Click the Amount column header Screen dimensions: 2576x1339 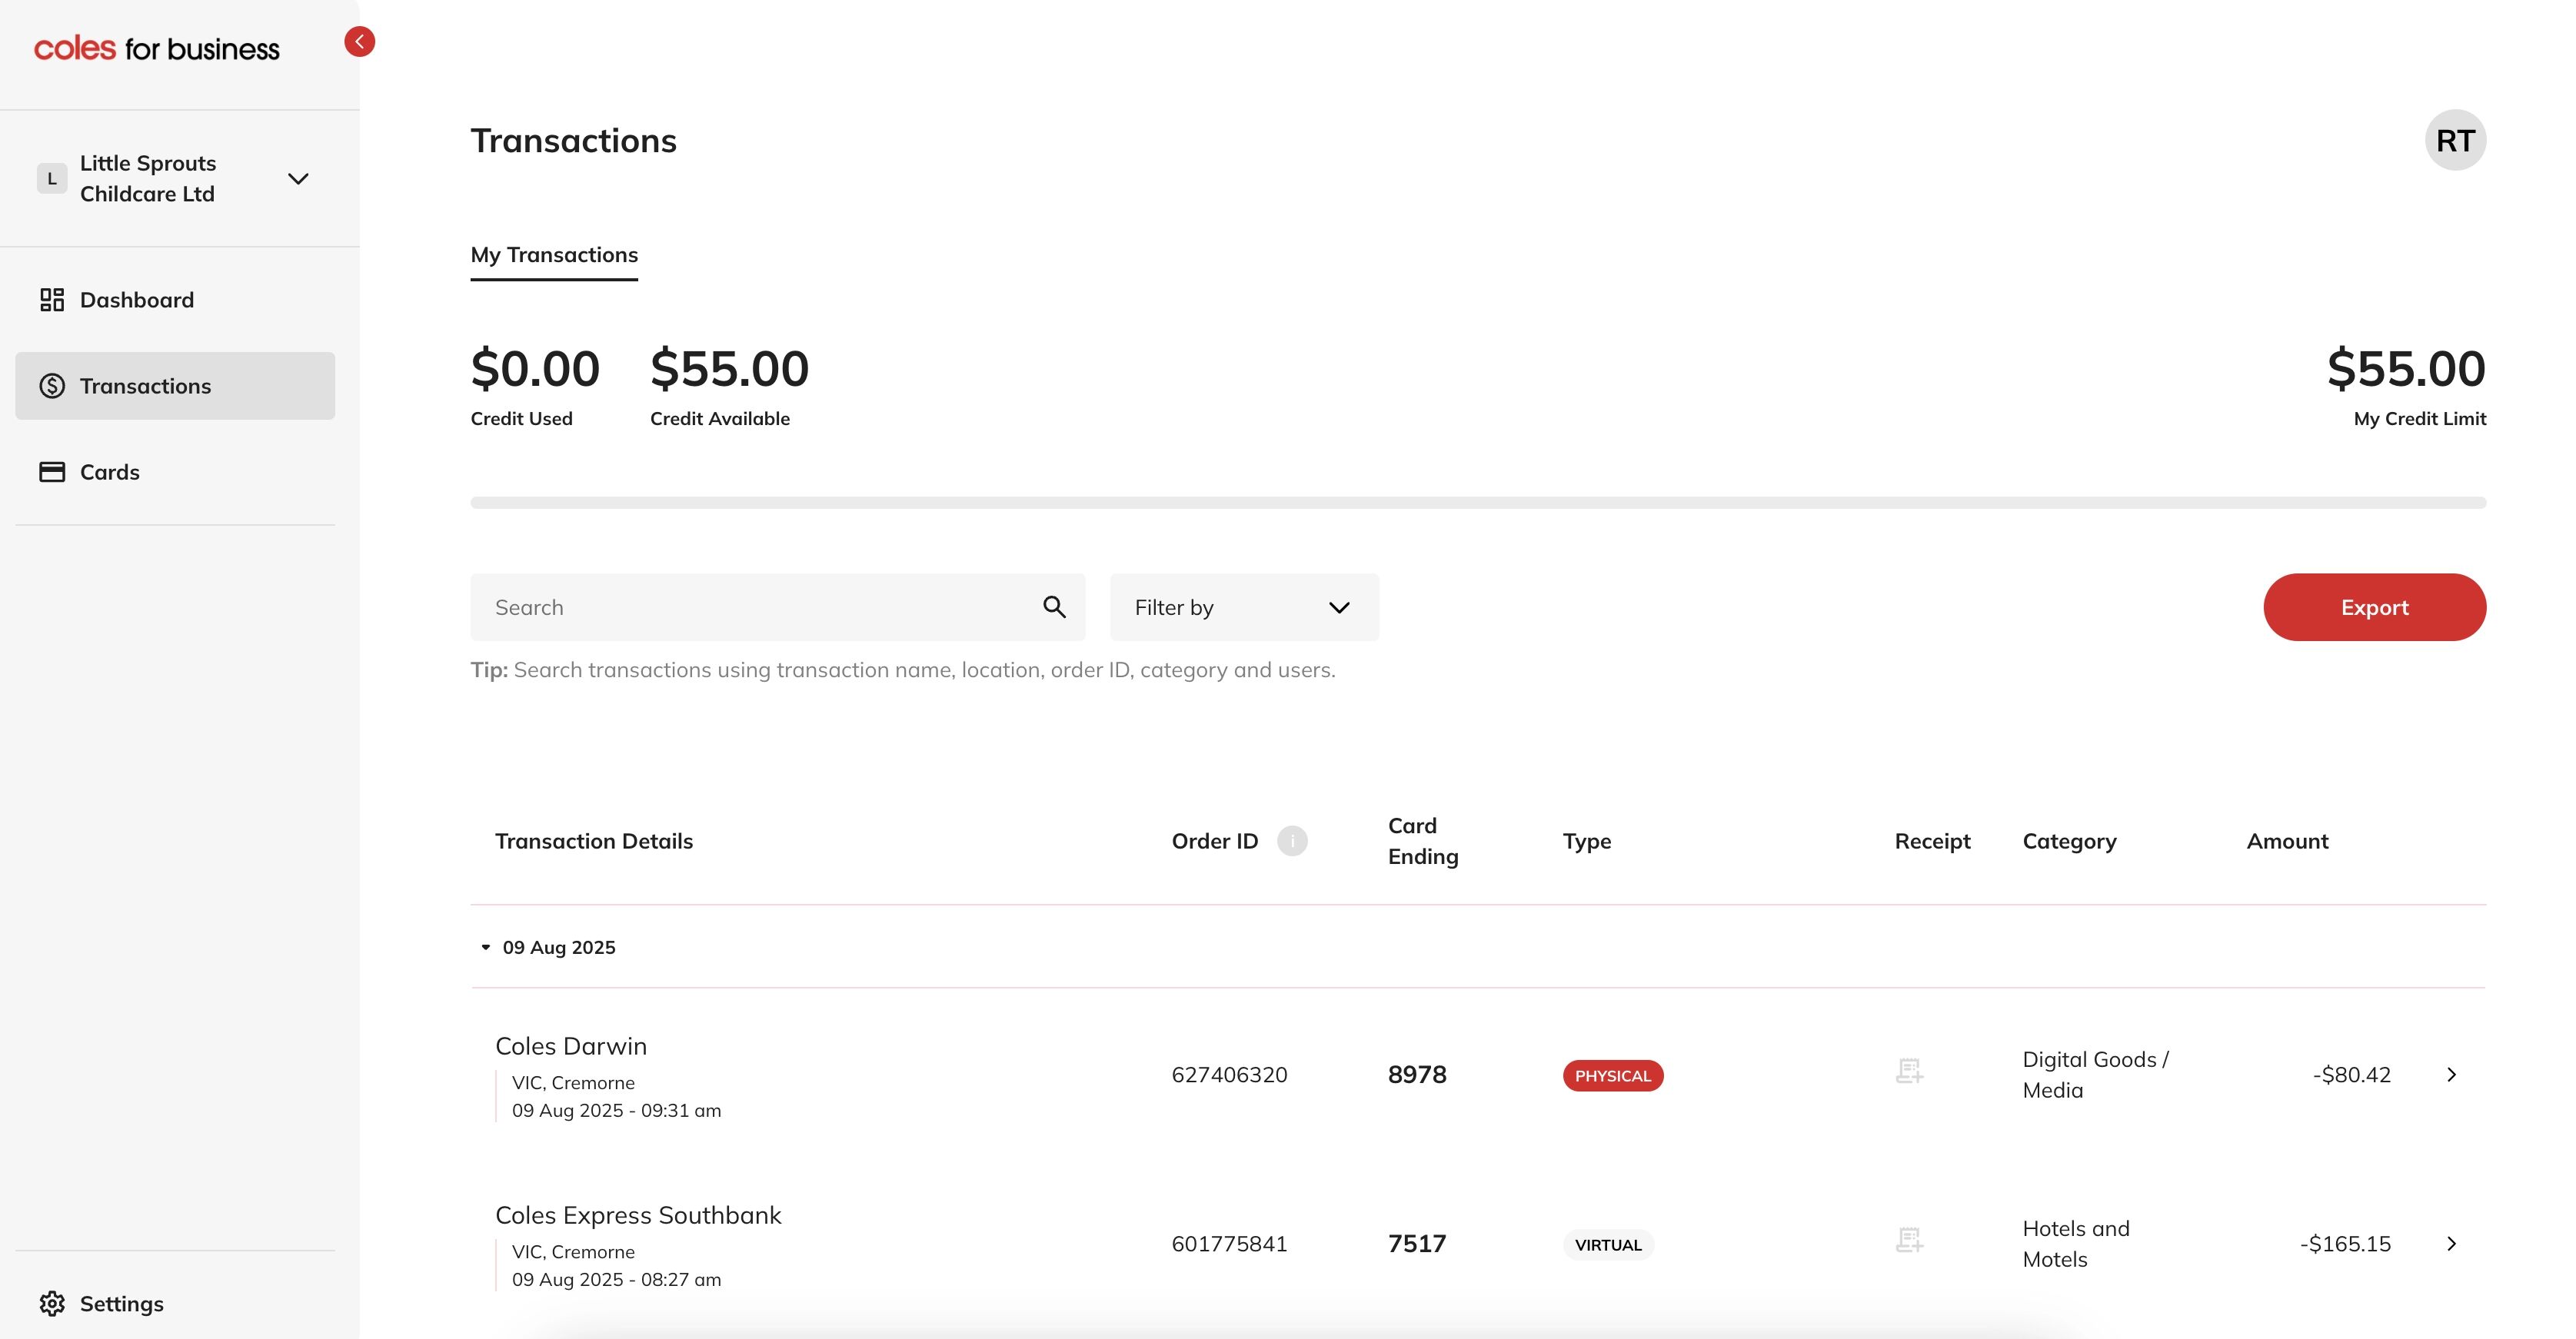click(2287, 842)
